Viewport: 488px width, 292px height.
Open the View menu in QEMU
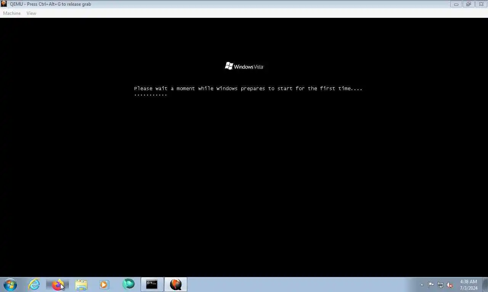[x=31, y=13]
